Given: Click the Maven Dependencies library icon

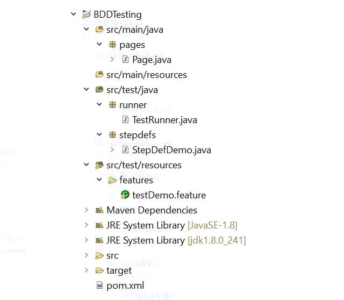Looking at the screenshot, I should point(99,210).
